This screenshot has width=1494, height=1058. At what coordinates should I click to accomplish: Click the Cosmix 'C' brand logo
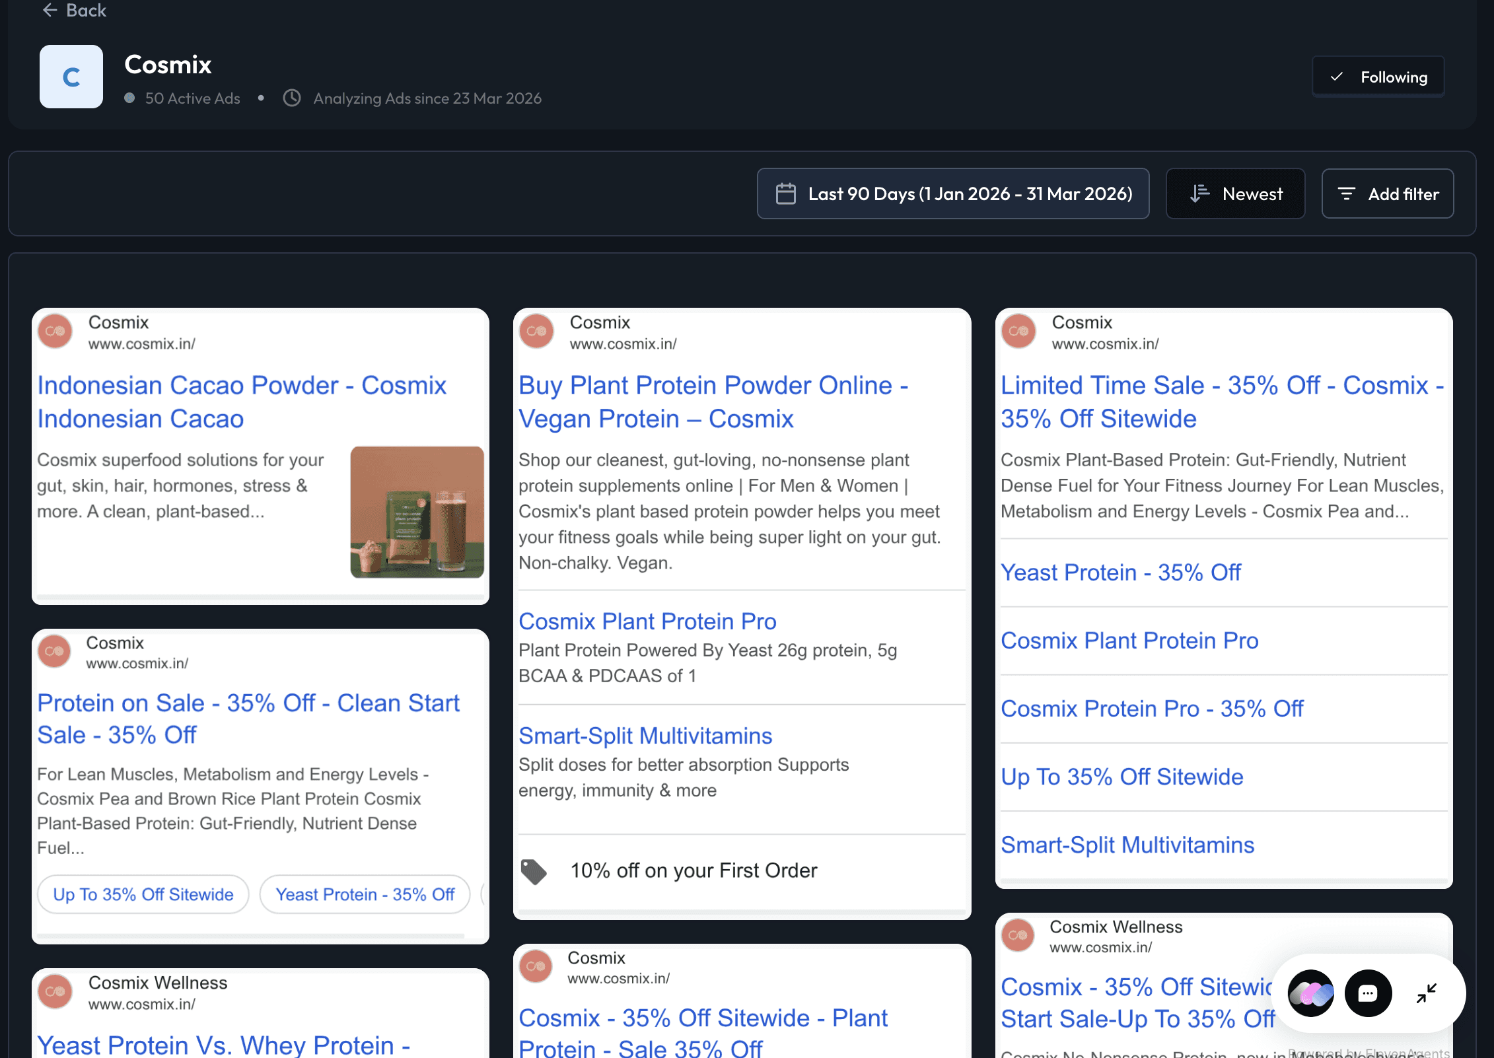pyautogui.click(x=71, y=77)
